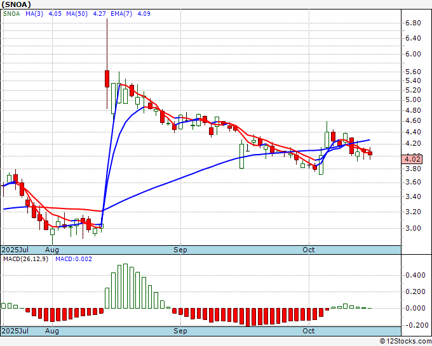Click the MA(50) value 4.27
The width and height of the screenshot is (432, 346).
click(x=100, y=13)
